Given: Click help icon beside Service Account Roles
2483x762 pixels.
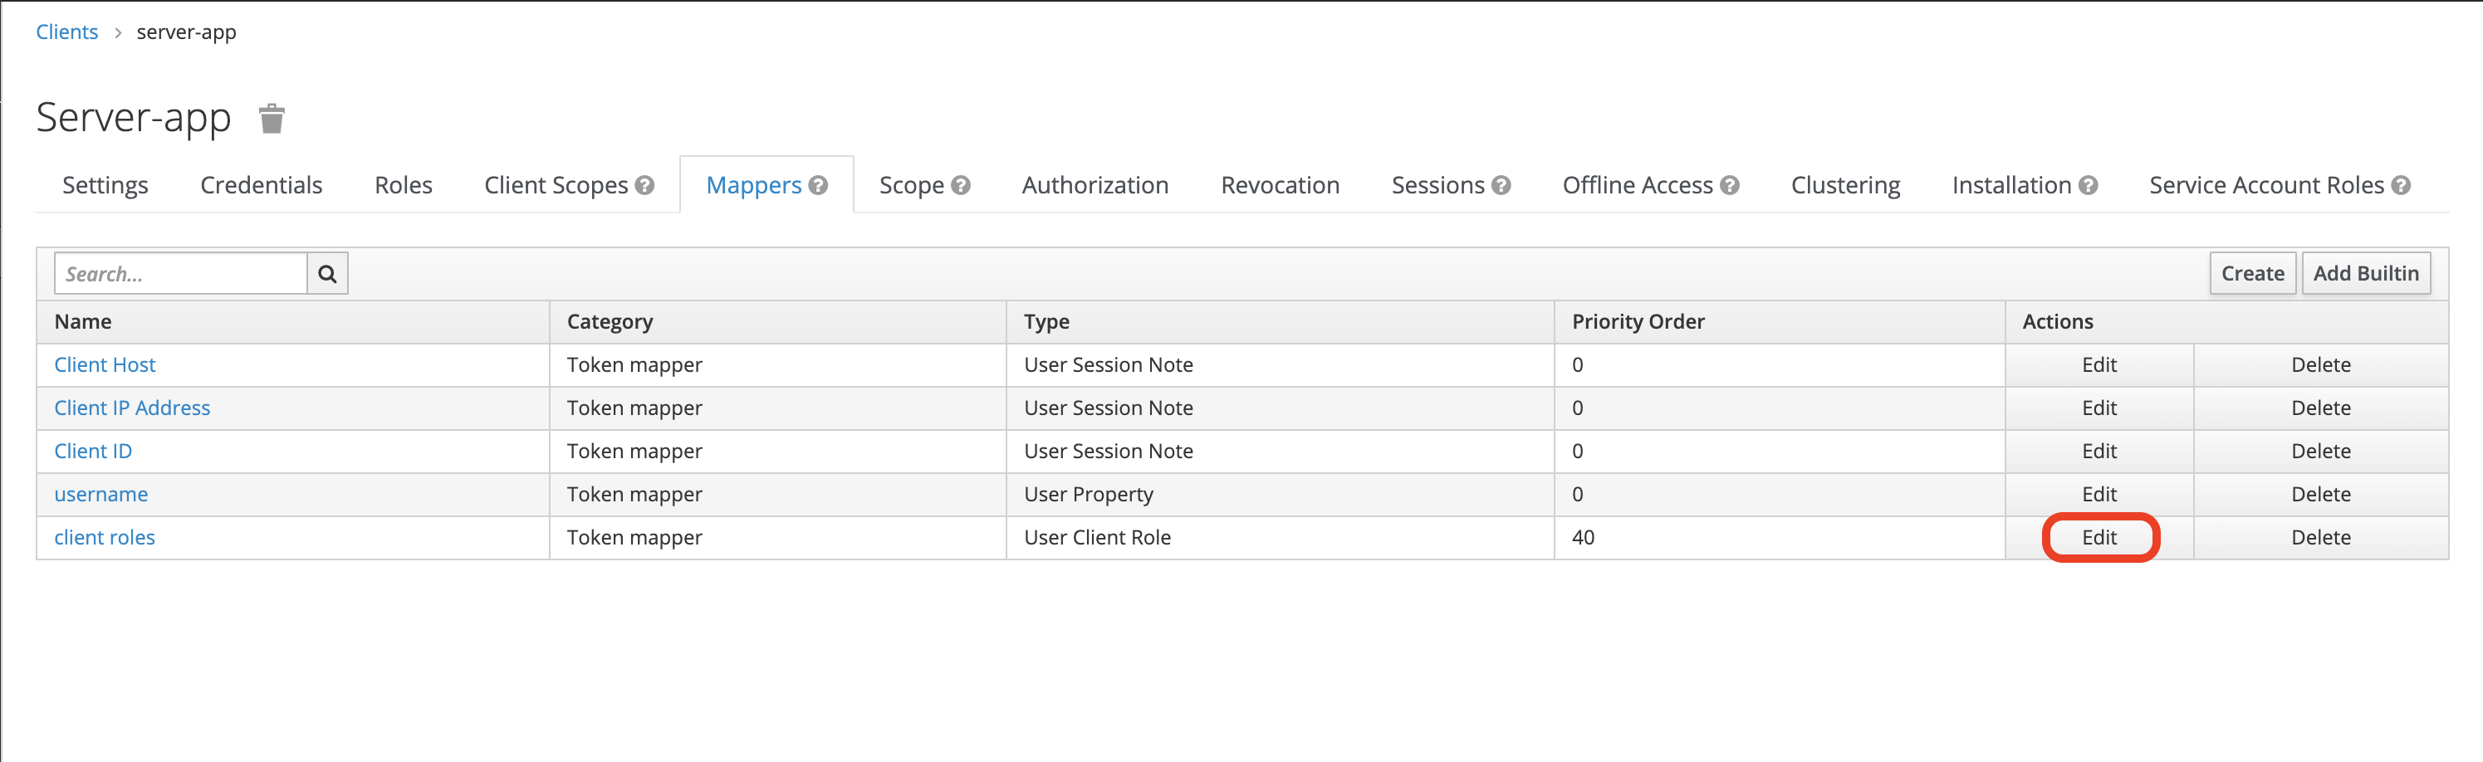Looking at the screenshot, I should click(x=2400, y=185).
